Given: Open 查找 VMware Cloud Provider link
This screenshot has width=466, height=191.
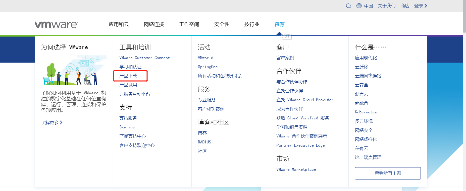Looking at the screenshot, I should coord(305,100).
